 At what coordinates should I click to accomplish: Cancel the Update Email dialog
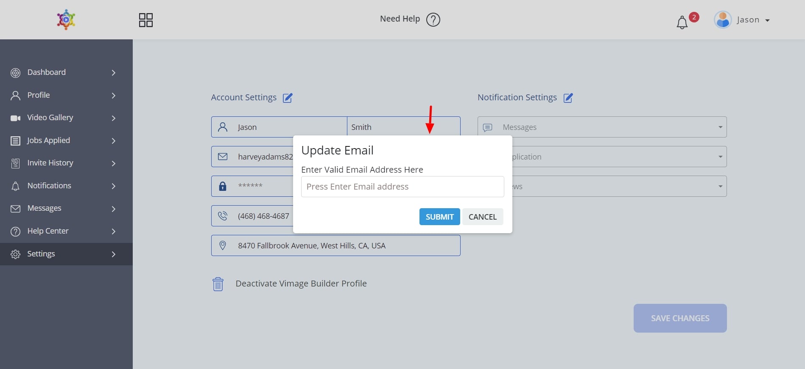click(x=482, y=217)
